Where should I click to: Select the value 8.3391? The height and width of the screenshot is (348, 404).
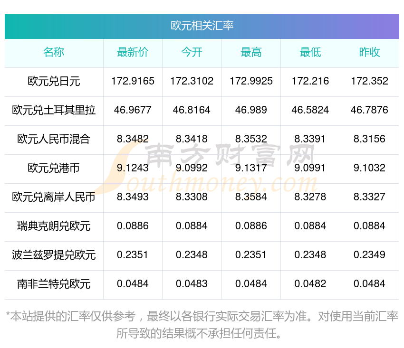click(310, 139)
